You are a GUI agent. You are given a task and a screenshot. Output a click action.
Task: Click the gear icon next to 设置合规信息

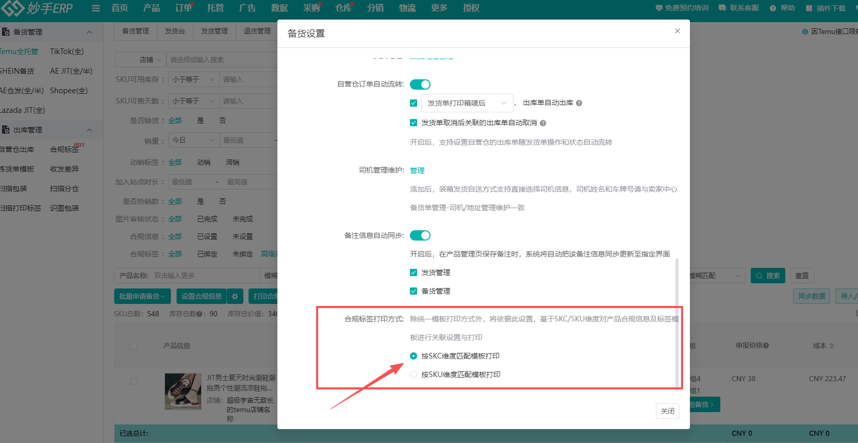pyautogui.click(x=235, y=296)
